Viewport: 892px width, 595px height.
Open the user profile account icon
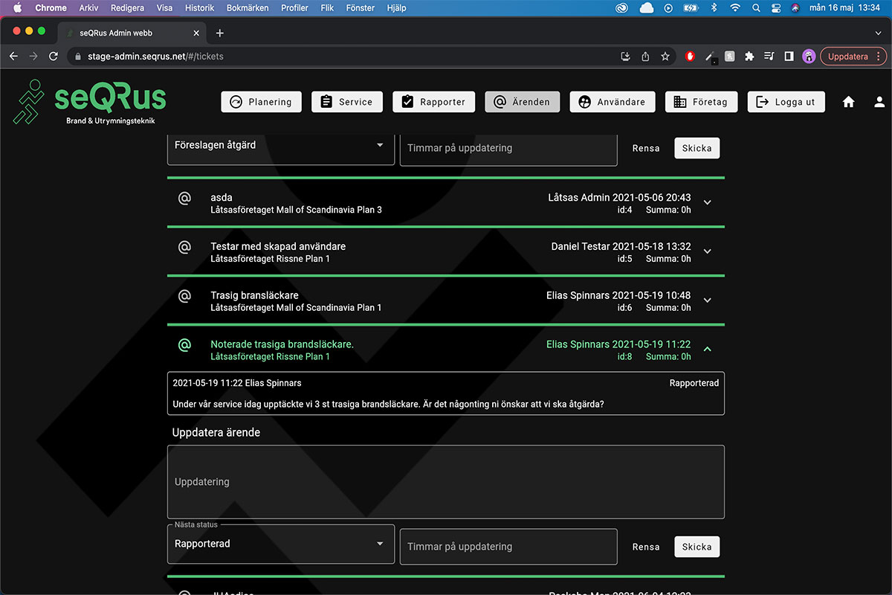[880, 102]
